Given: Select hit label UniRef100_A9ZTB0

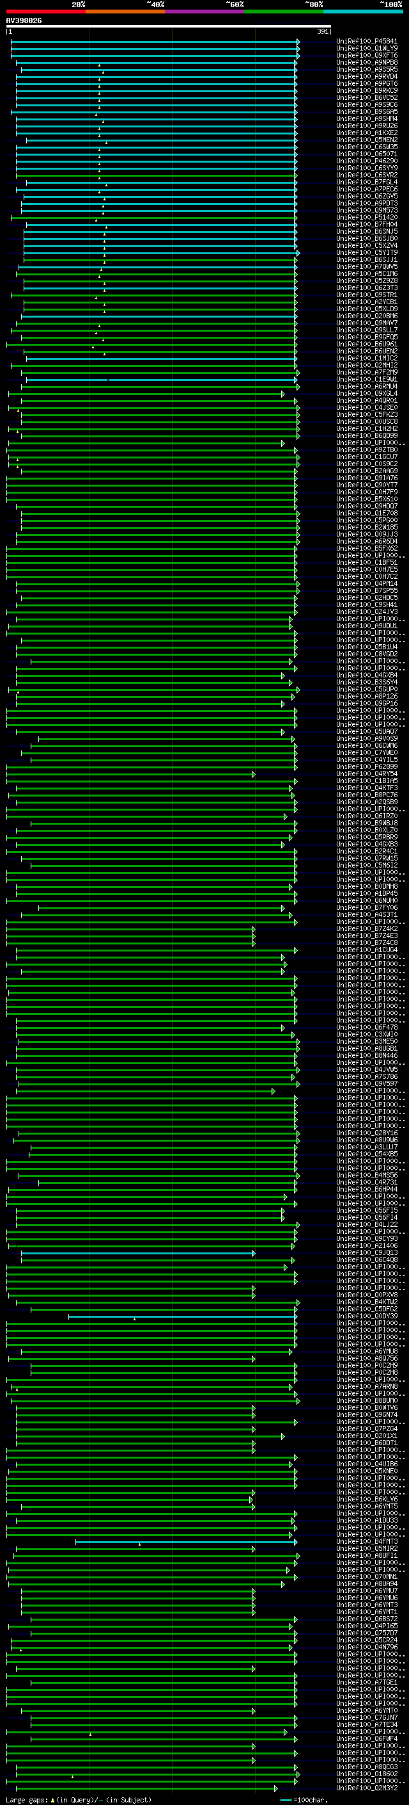Looking at the screenshot, I should [367, 450].
